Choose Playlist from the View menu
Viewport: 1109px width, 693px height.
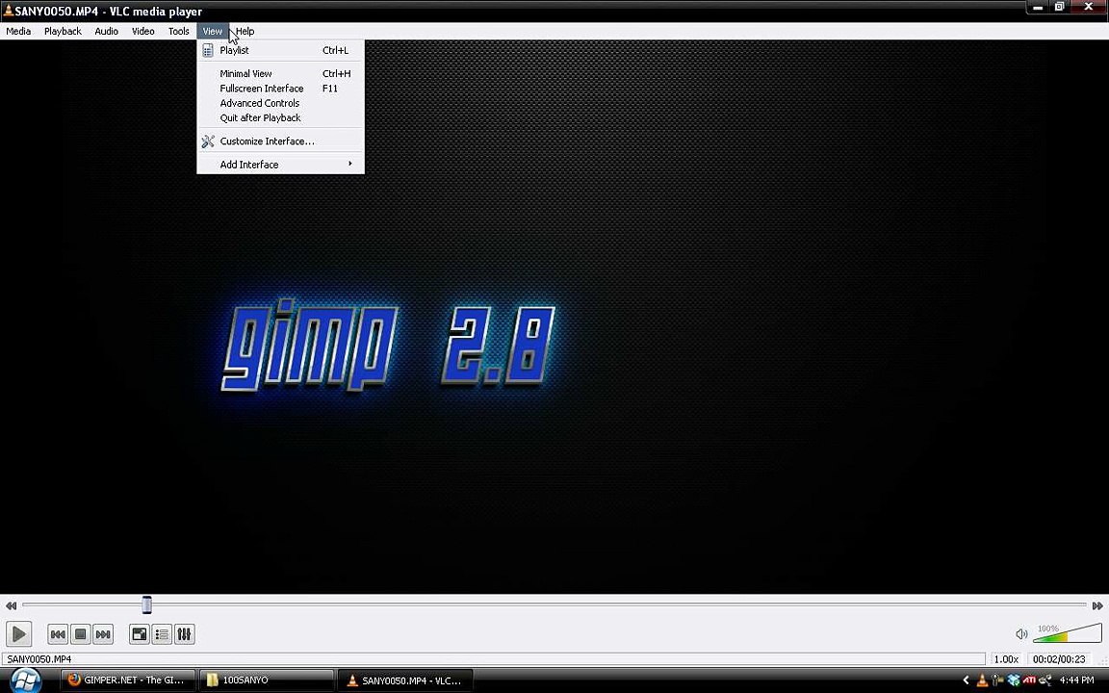coord(281,50)
